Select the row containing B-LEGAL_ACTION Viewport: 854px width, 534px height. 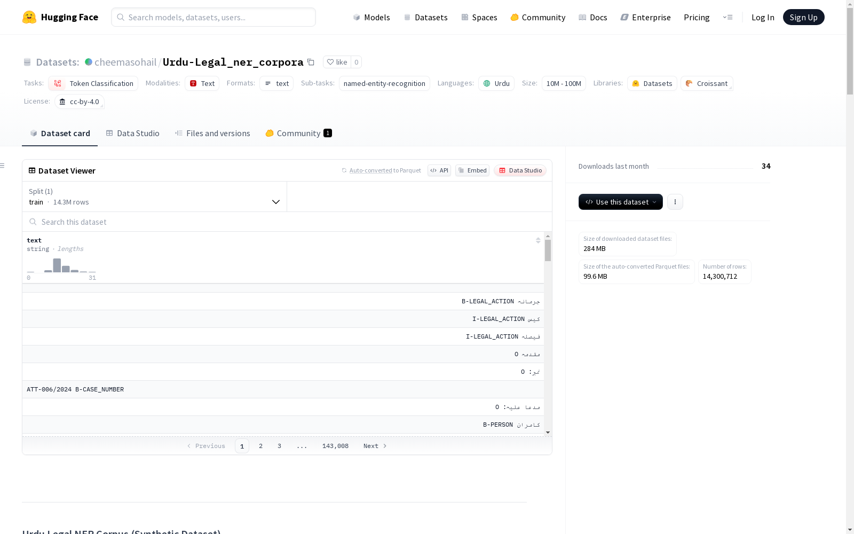(x=283, y=301)
